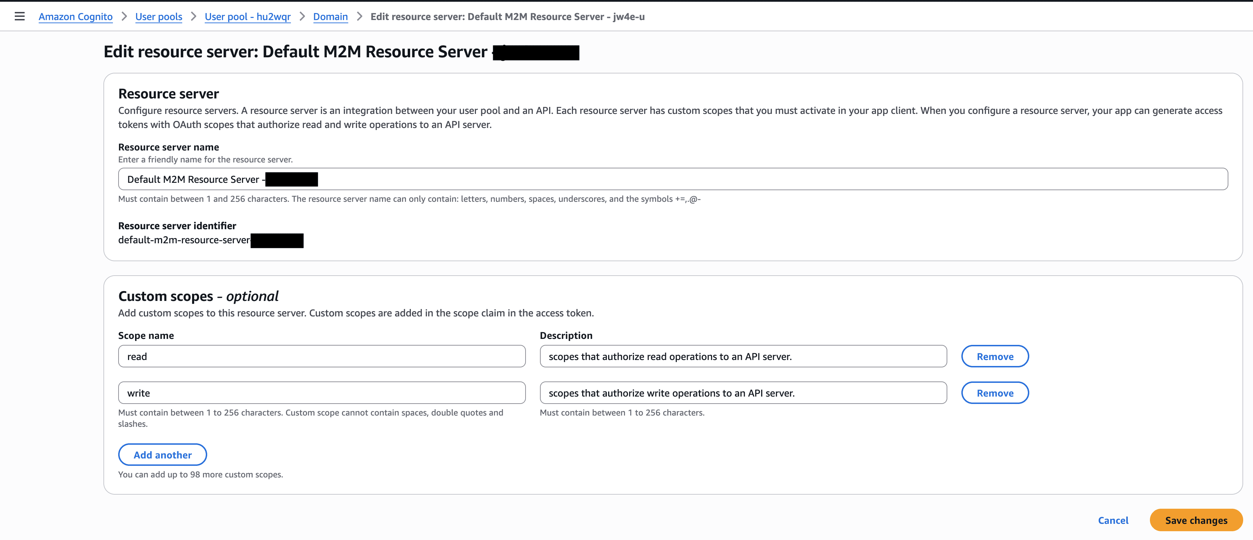
Task: Open User pools breadcrumb link
Action: click(159, 17)
